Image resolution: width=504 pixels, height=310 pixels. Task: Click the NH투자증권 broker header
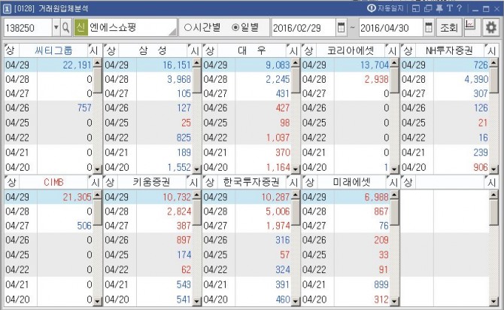click(449, 50)
